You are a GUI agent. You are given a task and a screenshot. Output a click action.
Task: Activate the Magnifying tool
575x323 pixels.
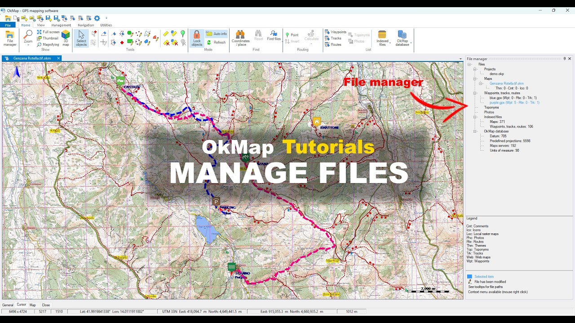48,44
